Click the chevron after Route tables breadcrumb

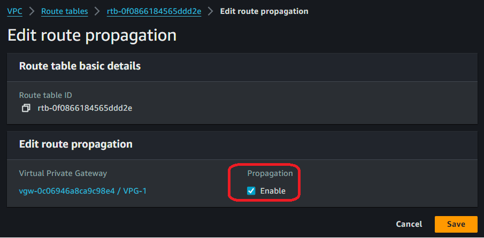[x=97, y=11]
